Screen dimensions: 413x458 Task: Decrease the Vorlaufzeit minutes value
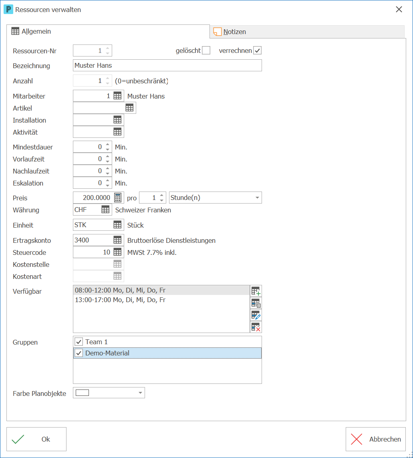point(107,161)
